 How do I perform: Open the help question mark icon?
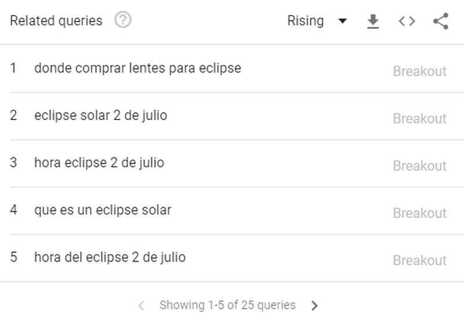pos(123,20)
